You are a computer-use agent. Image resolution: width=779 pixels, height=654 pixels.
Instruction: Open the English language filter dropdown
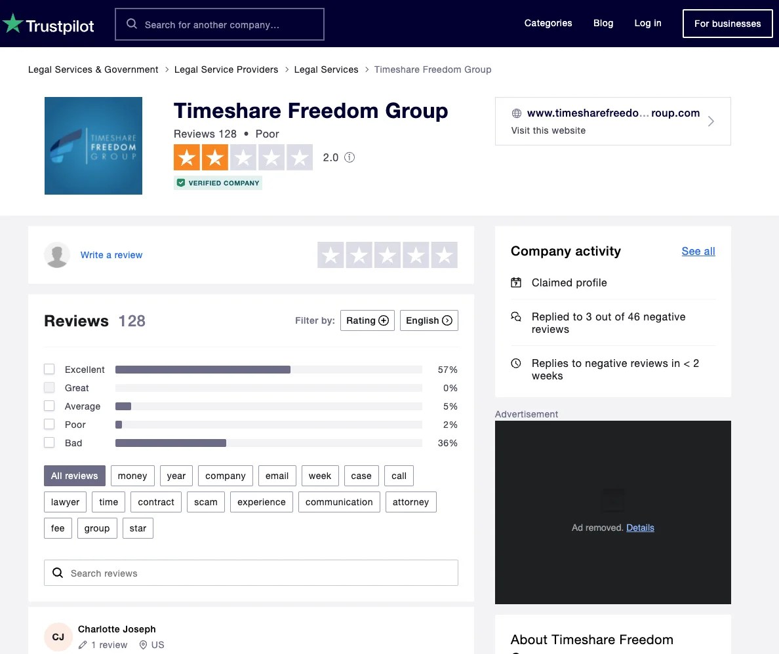(429, 320)
